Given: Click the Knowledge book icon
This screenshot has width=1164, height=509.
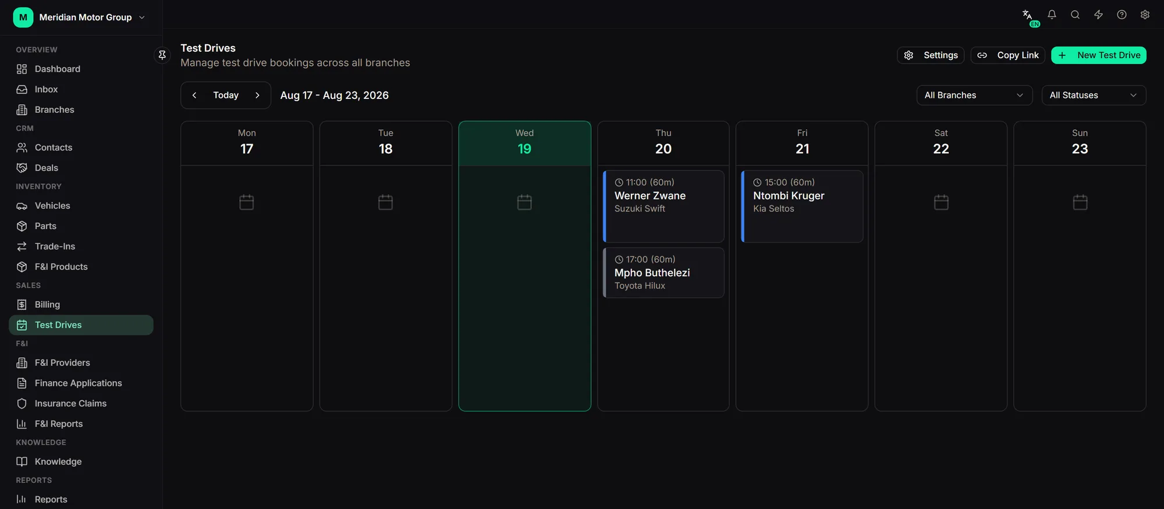Looking at the screenshot, I should pyautogui.click(x=22, y=462).
